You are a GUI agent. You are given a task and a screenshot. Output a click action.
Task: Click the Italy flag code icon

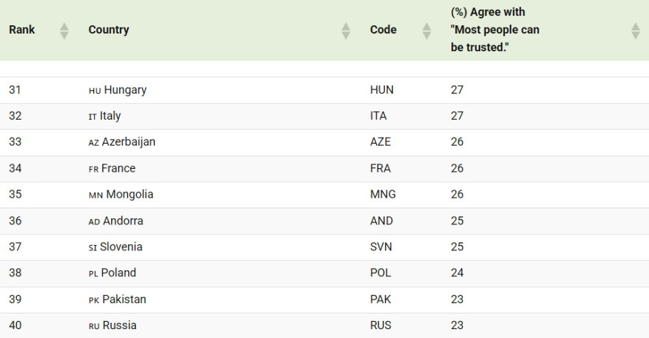tap(93, 116)
